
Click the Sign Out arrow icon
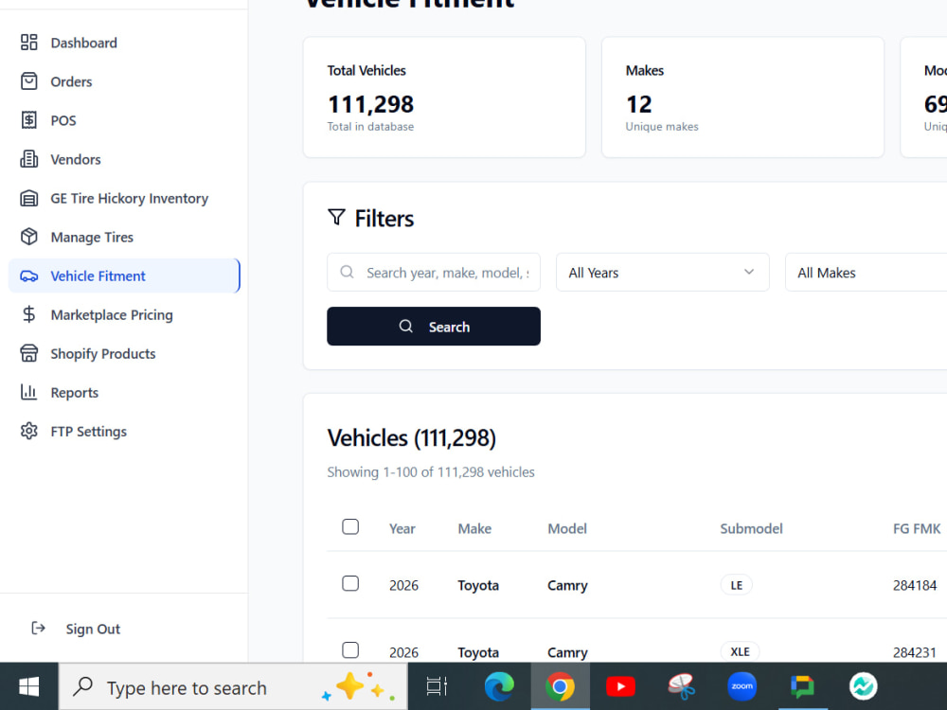(x=38, y=629)
